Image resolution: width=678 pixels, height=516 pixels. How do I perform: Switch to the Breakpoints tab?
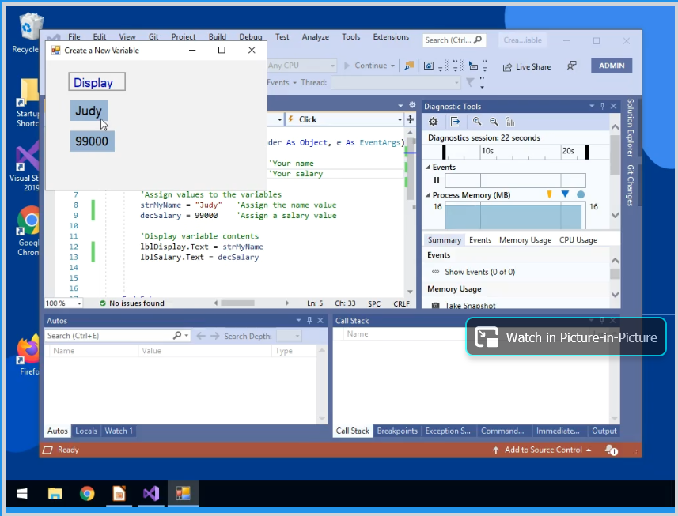coord(396,431)
